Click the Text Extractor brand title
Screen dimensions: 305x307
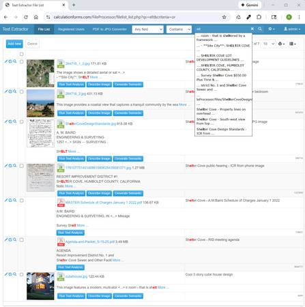pyautogui.click(x=16, y=29)
